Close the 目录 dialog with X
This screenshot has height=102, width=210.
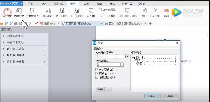177,43
